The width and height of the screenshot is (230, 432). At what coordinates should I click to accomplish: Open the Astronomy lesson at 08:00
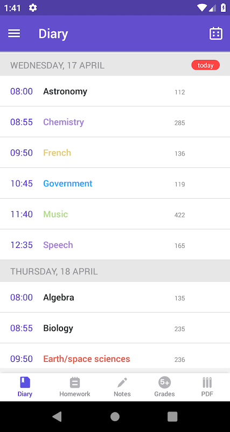tap(115, 91)
